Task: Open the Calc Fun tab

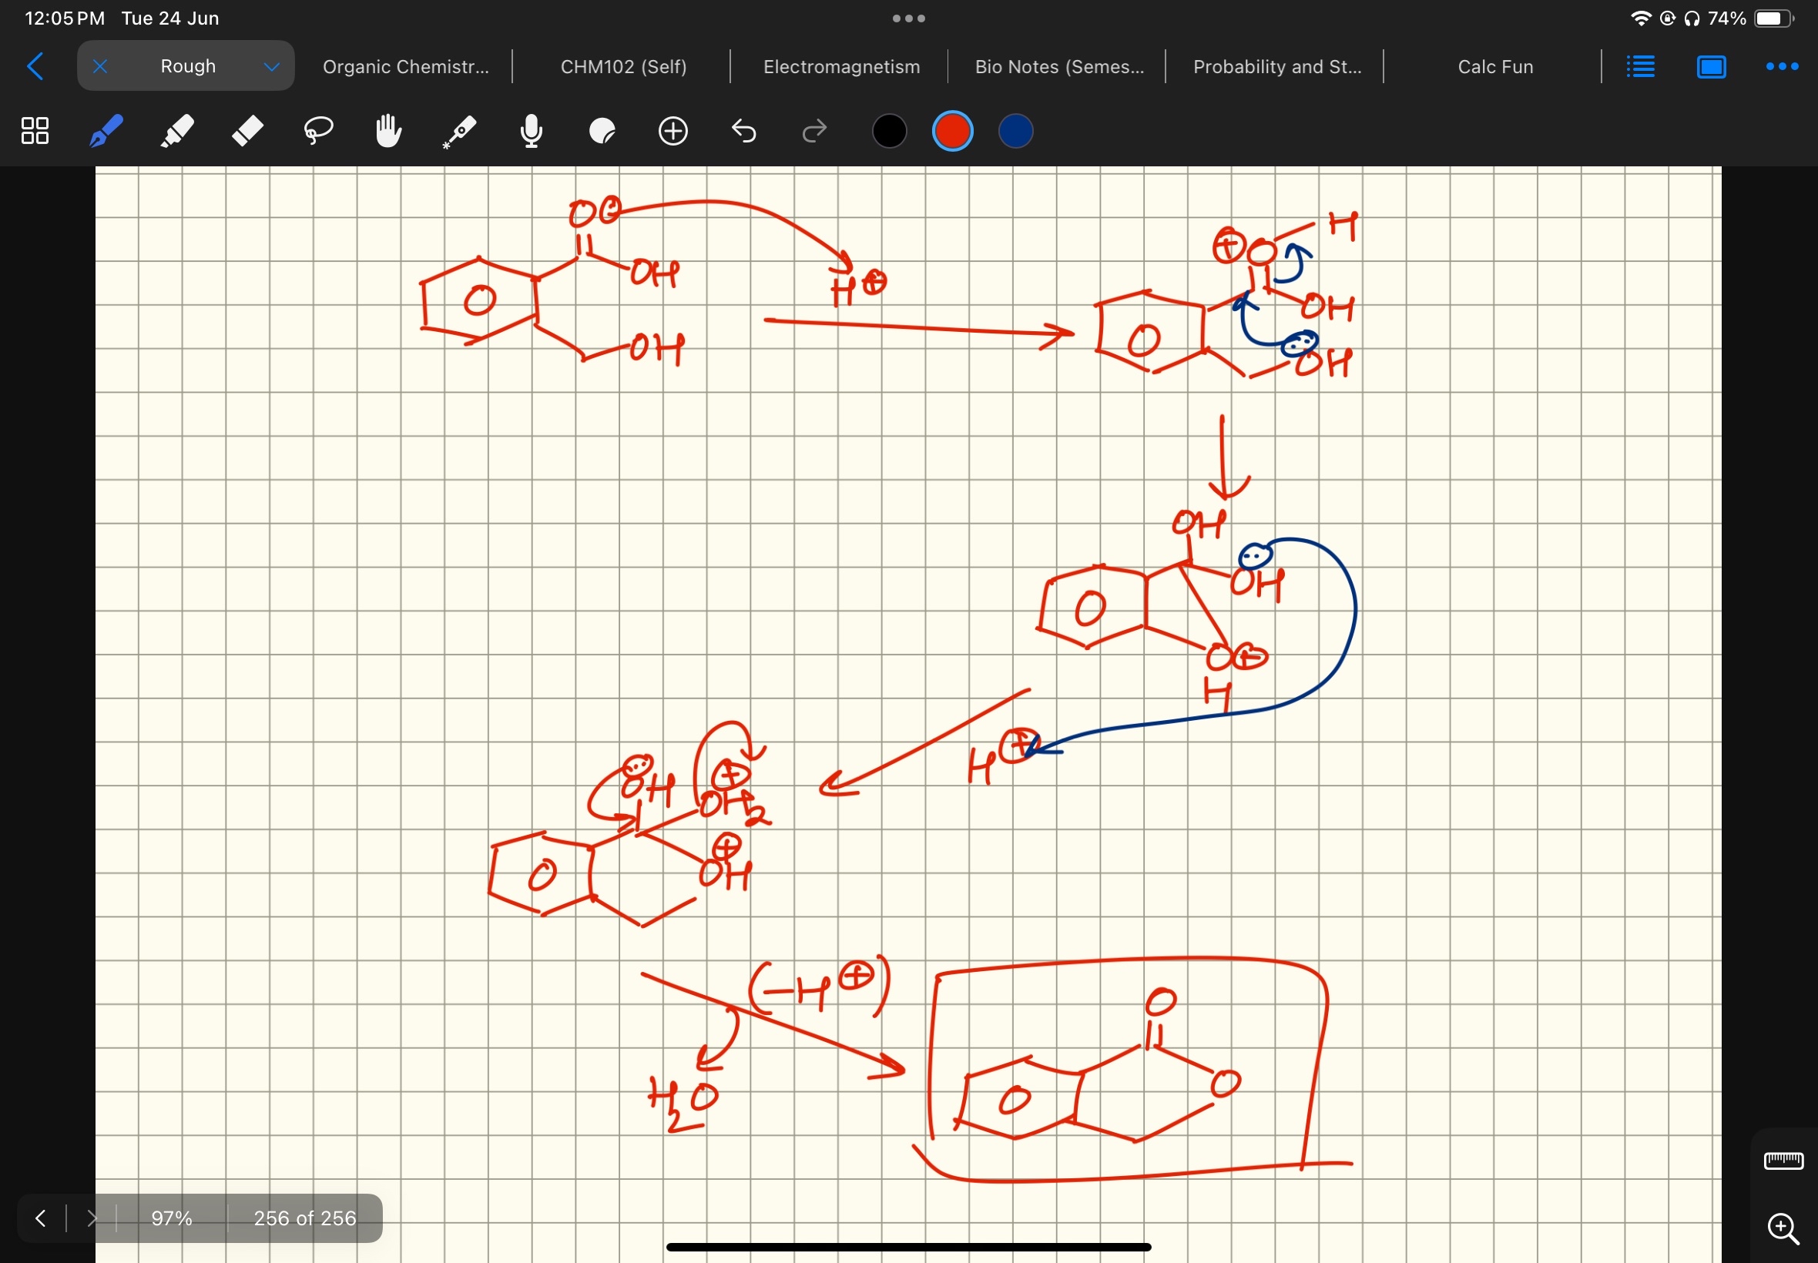Action: [1495, 66]
